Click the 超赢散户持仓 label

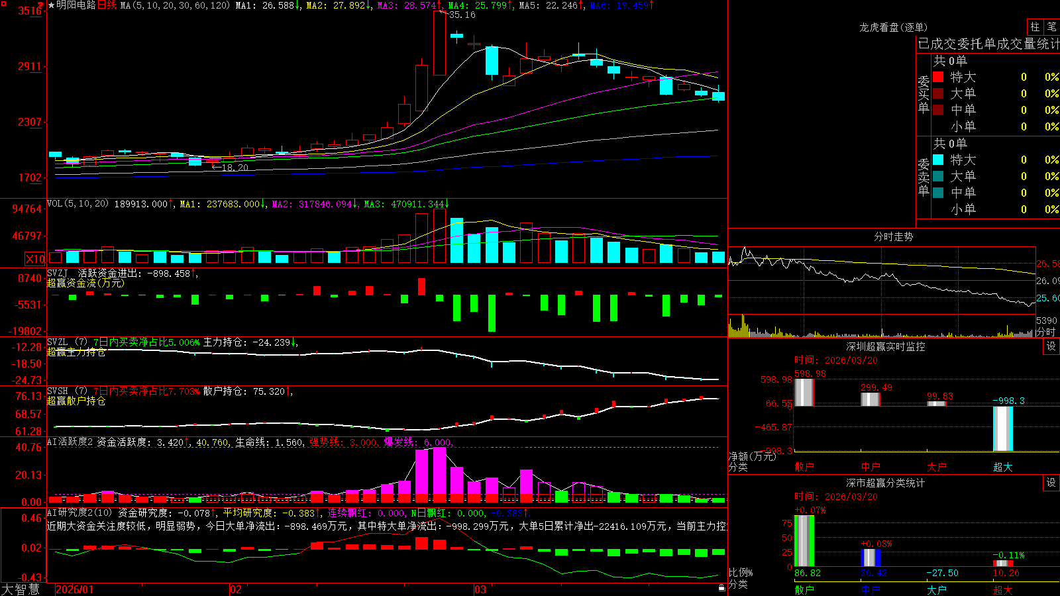(x=76, y=401)
